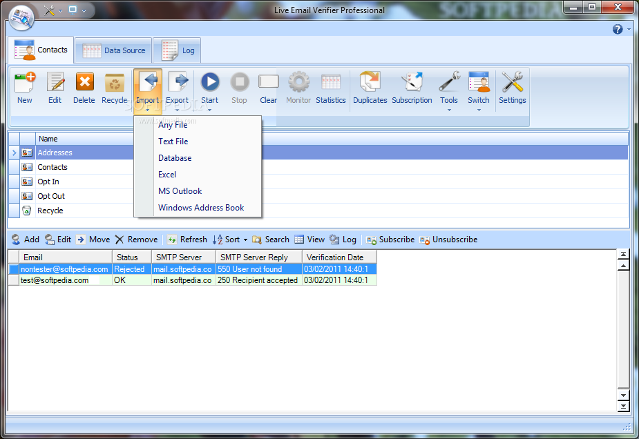Click the Stop icon in ribbon
639x439 pixels.
240,82
